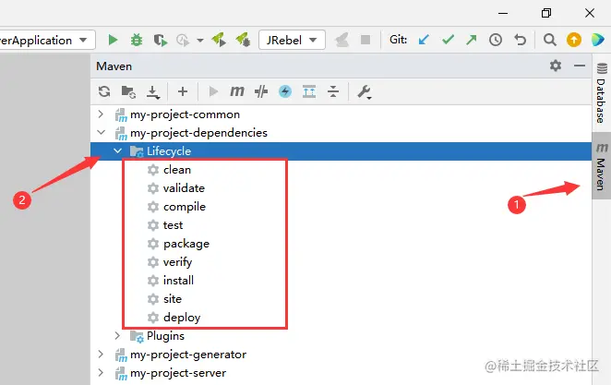Expand the my-project-server module

pyautogui.click(x=101, y=372)
